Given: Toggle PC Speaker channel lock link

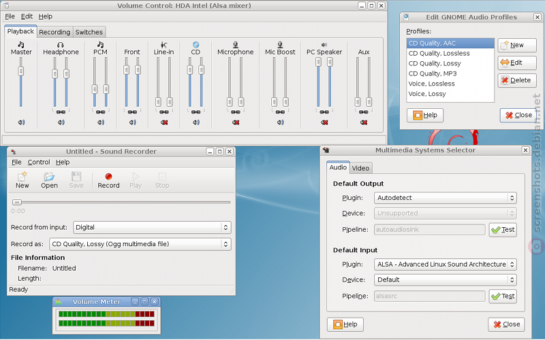Looking at the screenshot, I should 324,112.
